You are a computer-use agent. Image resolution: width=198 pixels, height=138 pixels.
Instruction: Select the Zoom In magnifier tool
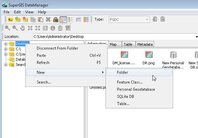tap(8, 28)
